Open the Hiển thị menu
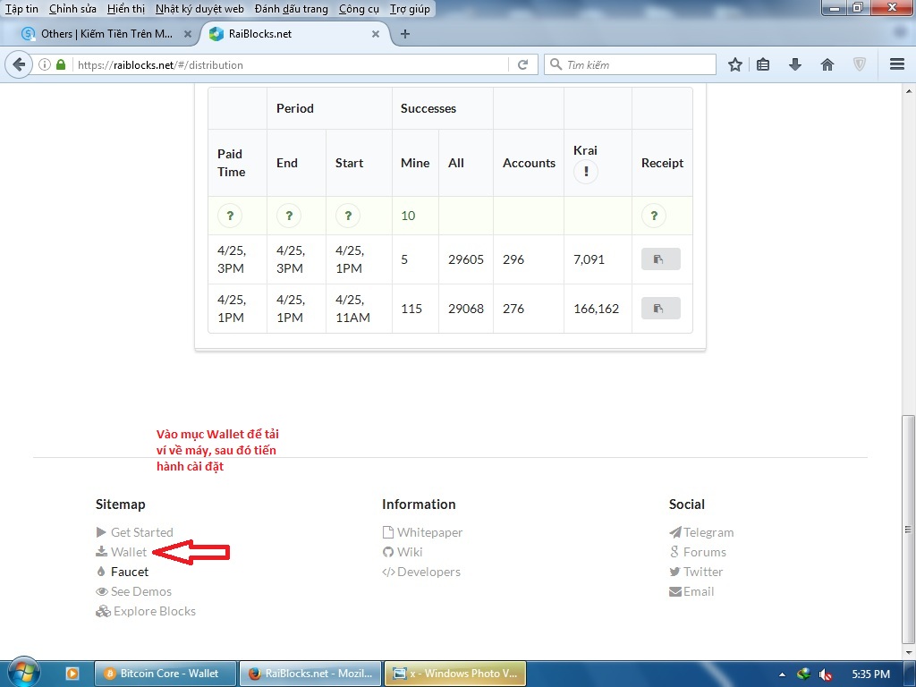The width and height of the screenshot is (916, 687). pyautogui.click(x=126, y=9)
